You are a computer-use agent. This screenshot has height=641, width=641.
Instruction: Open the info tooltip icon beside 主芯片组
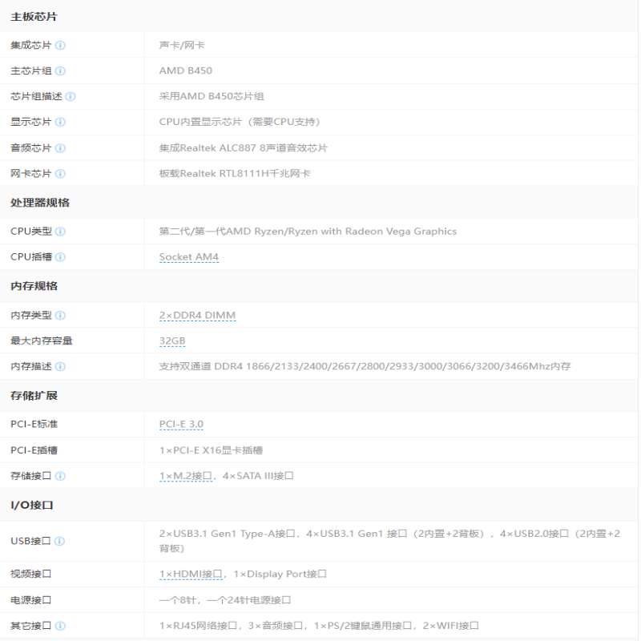(60, 71)
